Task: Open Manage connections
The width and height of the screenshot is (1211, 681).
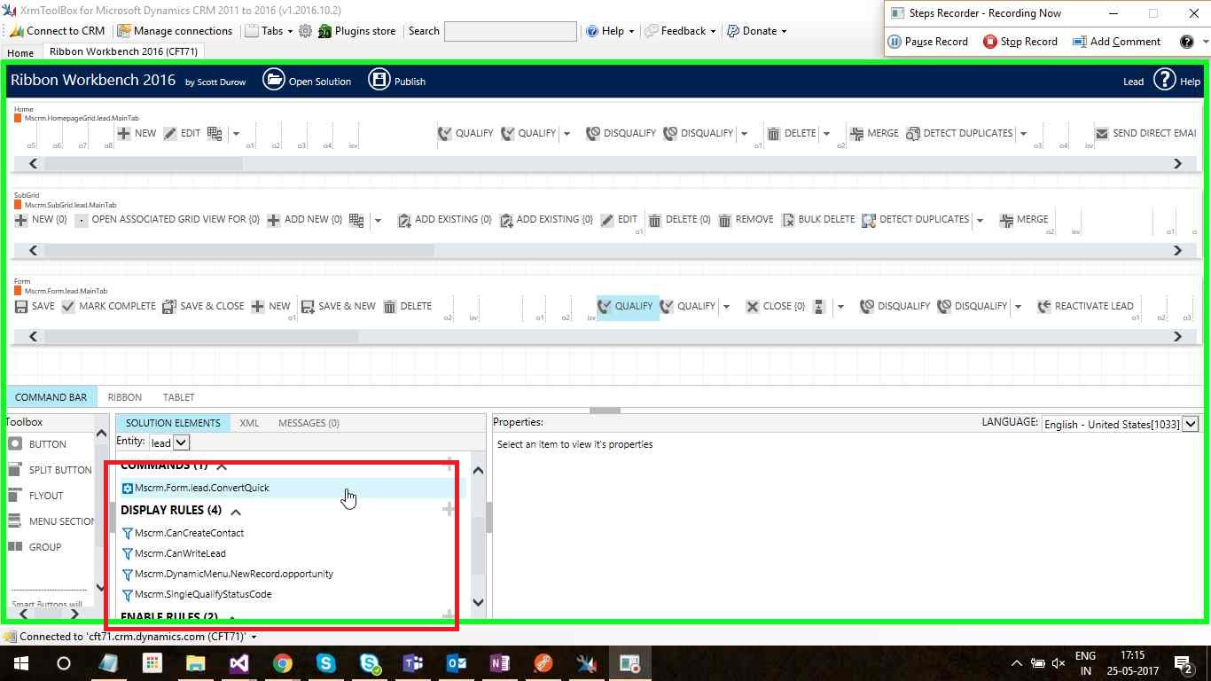Action: pyautogui.click(x=175, y=31)
